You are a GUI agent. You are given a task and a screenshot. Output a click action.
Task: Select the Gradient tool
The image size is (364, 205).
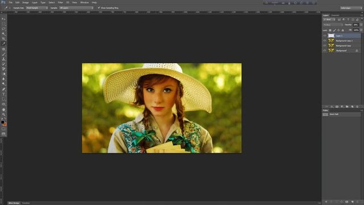point(3,74)
